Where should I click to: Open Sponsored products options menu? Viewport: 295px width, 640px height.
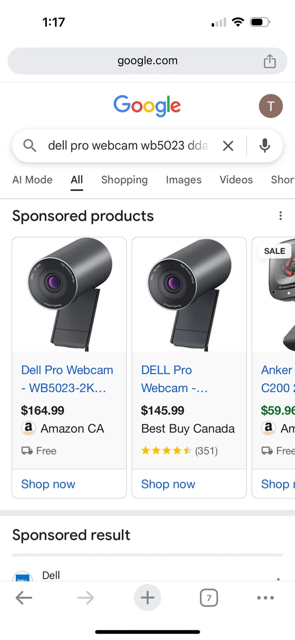280,216
